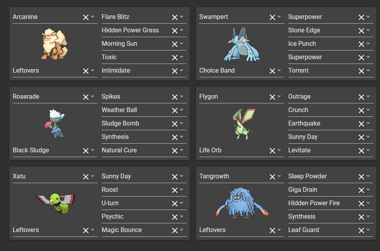Clear the Arcanine species field
The image size is (380, 251).
(85, 17)
